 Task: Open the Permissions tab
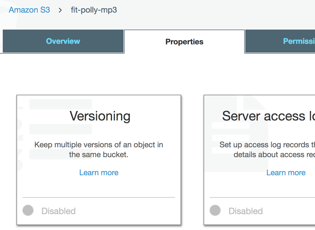[280, 41]
